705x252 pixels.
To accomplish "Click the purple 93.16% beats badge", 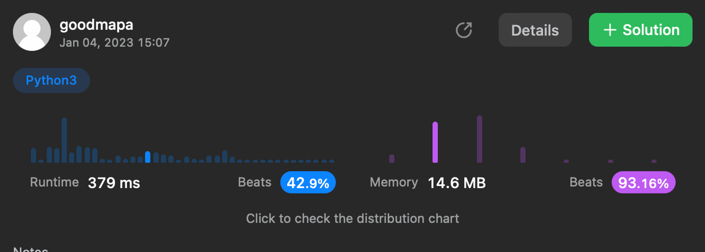I will point(643,183).
